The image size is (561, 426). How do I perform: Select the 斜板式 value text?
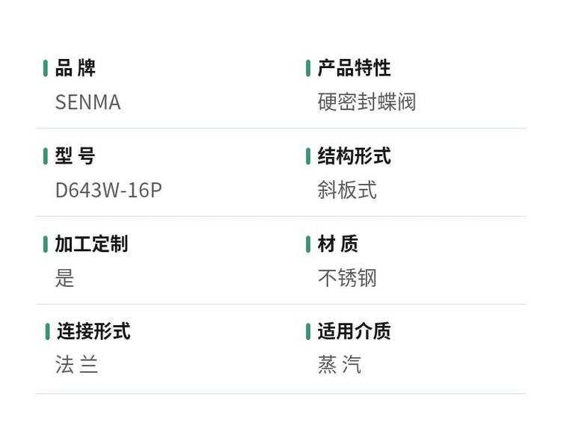(x=347, y=191)
